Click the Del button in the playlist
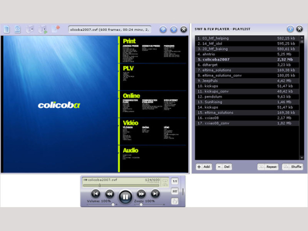308x231 pixels. [224, 167]
